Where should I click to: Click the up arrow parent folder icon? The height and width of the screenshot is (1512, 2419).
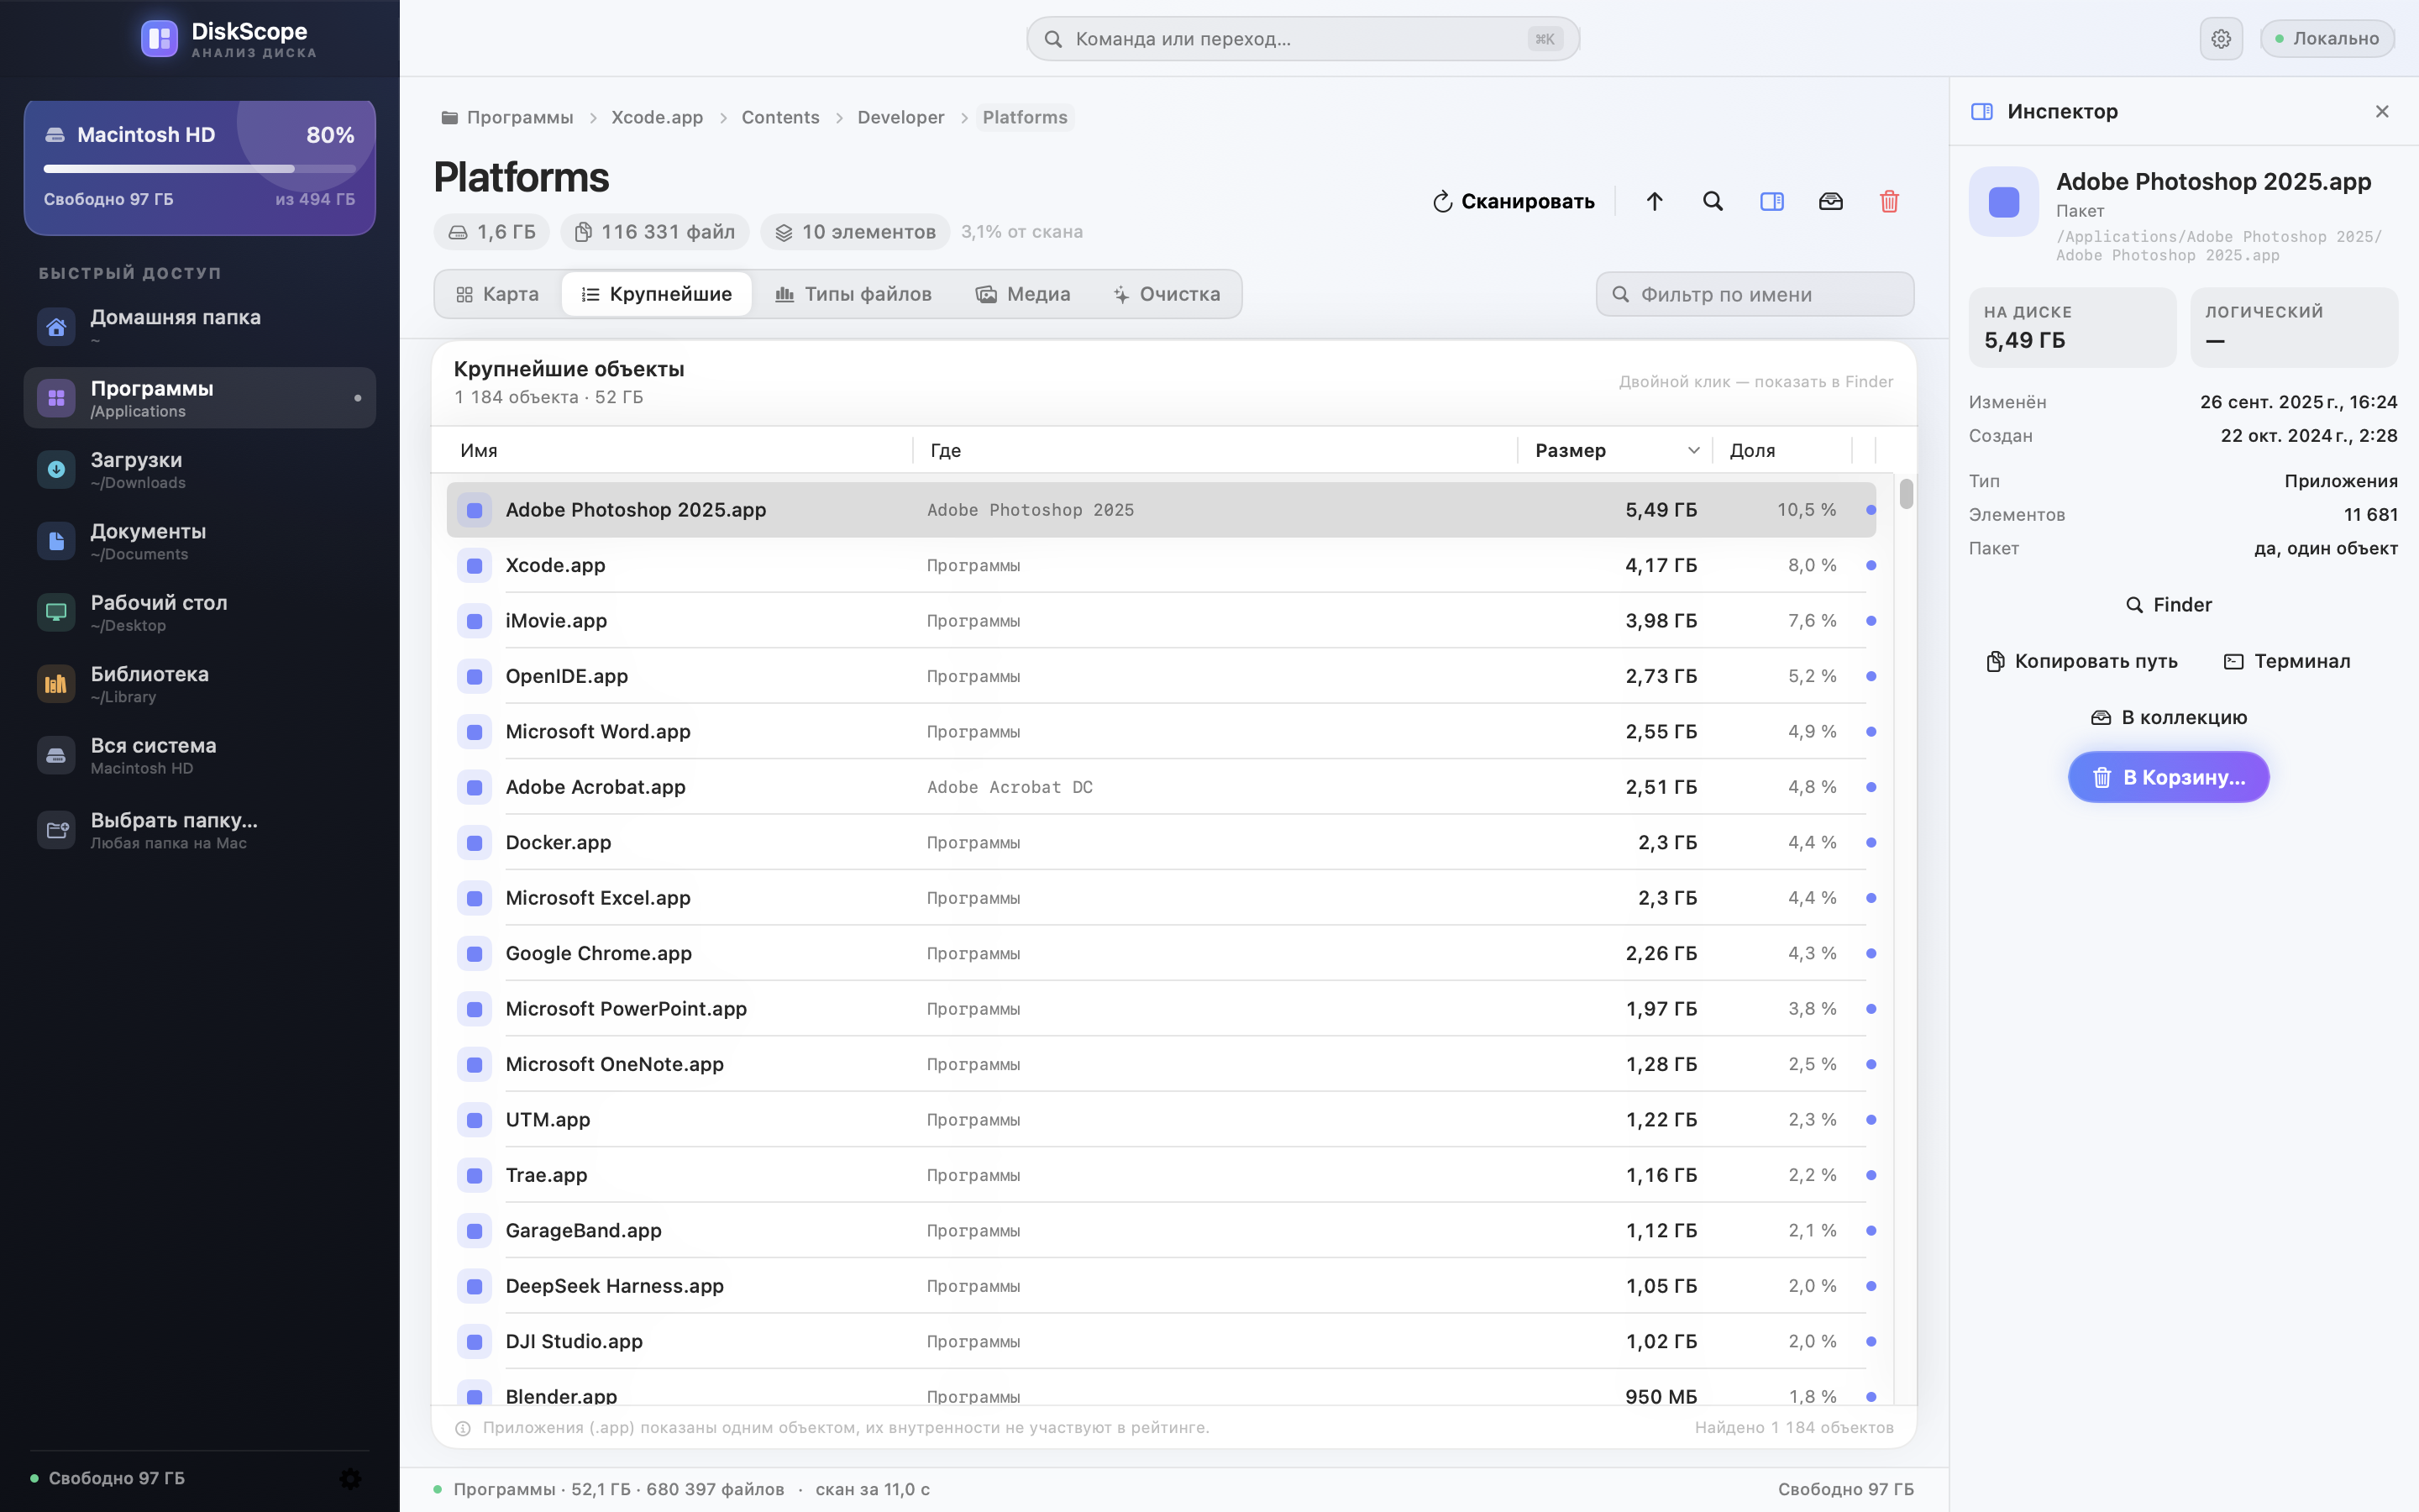click(1655, 201)
